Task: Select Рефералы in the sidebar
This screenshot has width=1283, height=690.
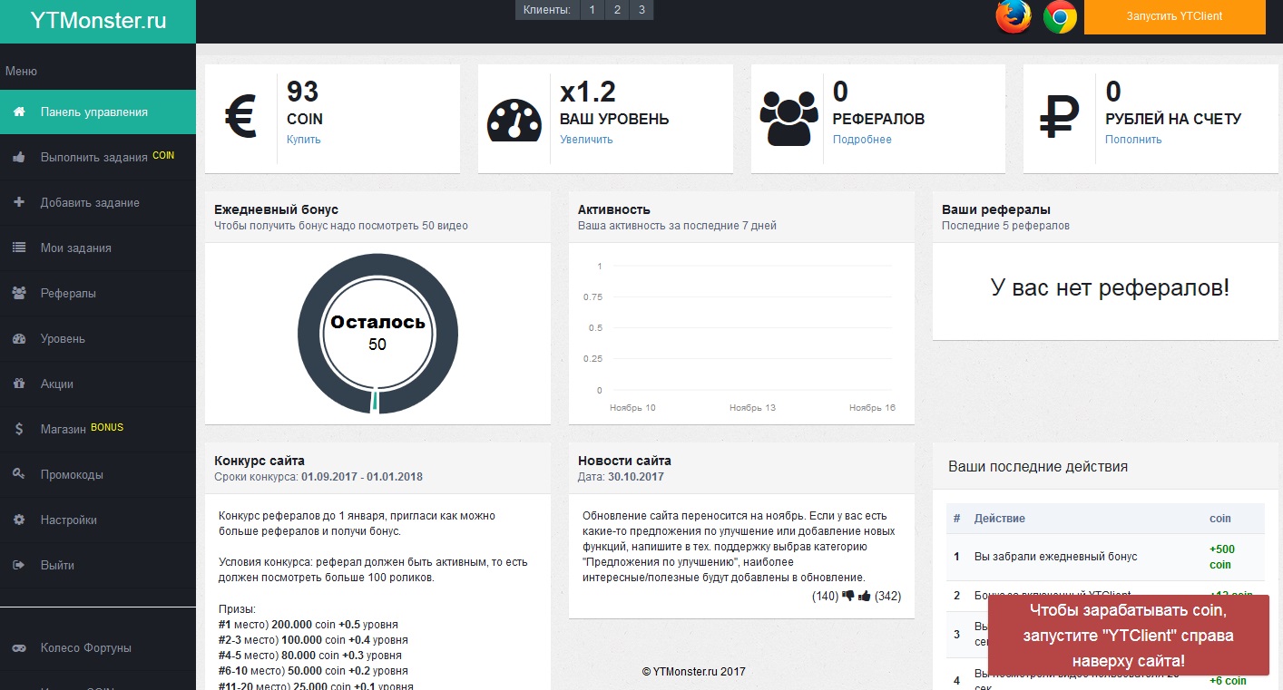Action: [x=98, y=294]
